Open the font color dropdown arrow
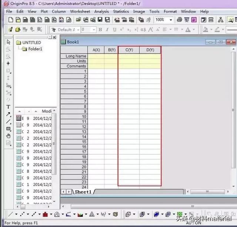 coord(194,30)
